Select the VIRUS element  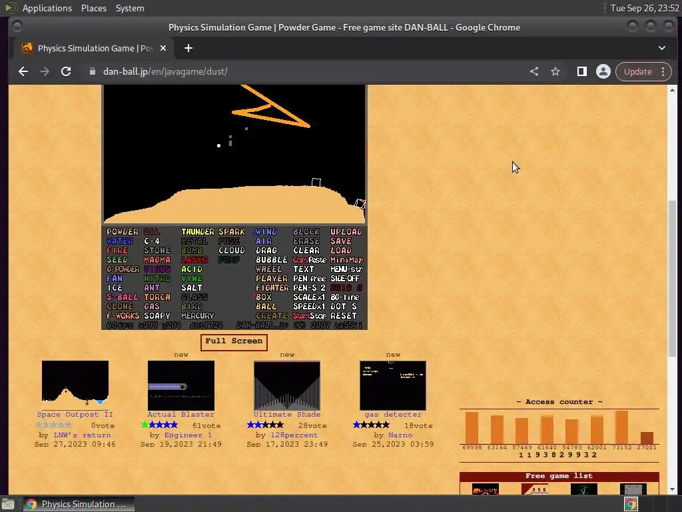(157, 269)
